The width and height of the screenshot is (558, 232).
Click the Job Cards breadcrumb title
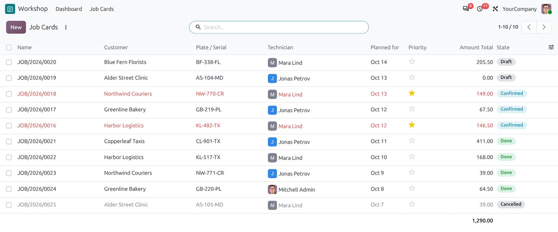(43, 27)
